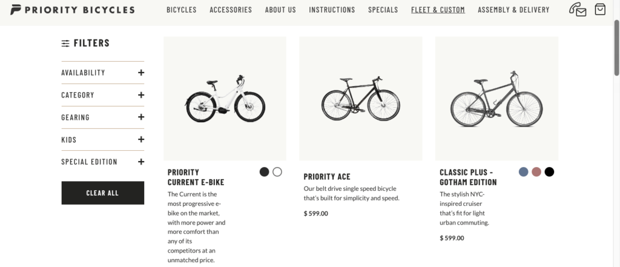Open the Kids filter section
The height and width of the screenshot is (267, 620).
point(141,140)
